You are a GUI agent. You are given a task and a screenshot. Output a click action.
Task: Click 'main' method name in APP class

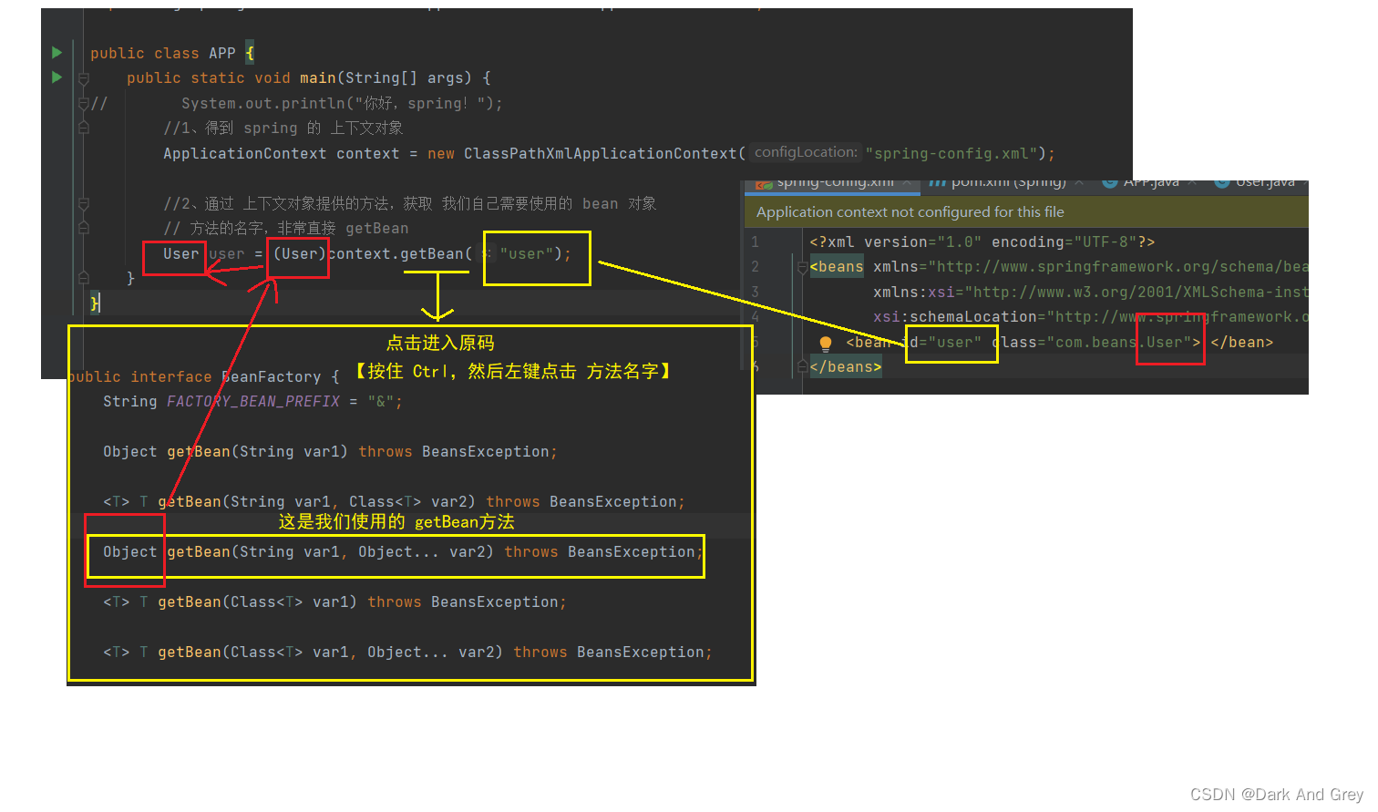318,78
